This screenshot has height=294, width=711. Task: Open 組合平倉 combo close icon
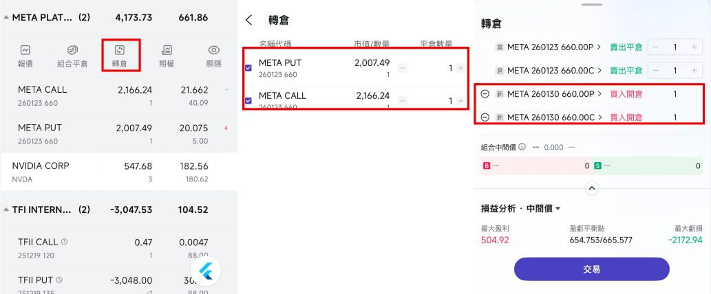click(x=72, y=50)
